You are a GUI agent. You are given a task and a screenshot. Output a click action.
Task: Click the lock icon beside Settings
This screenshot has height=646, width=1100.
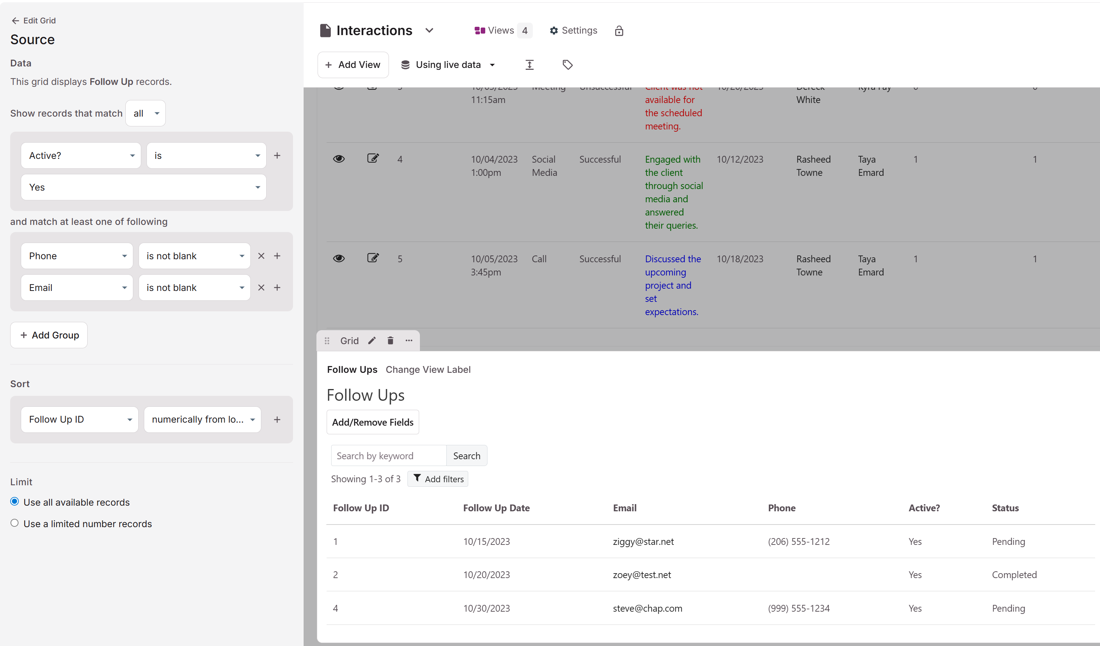(x=619, y=31)
